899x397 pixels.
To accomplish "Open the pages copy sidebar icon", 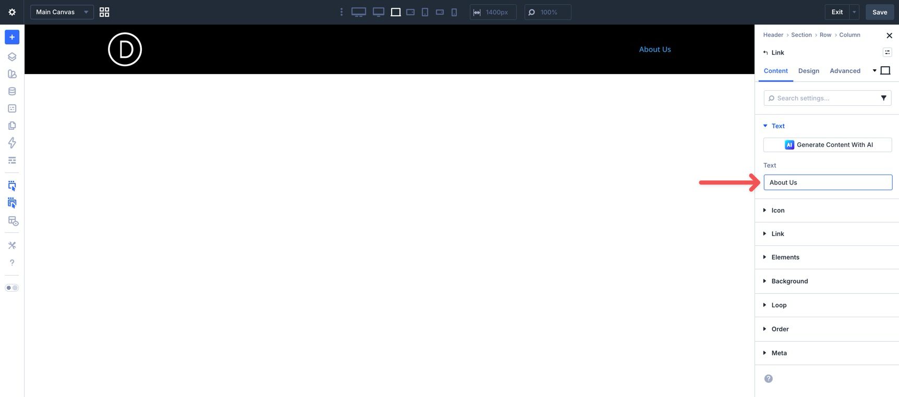I will tap(12, 126).
